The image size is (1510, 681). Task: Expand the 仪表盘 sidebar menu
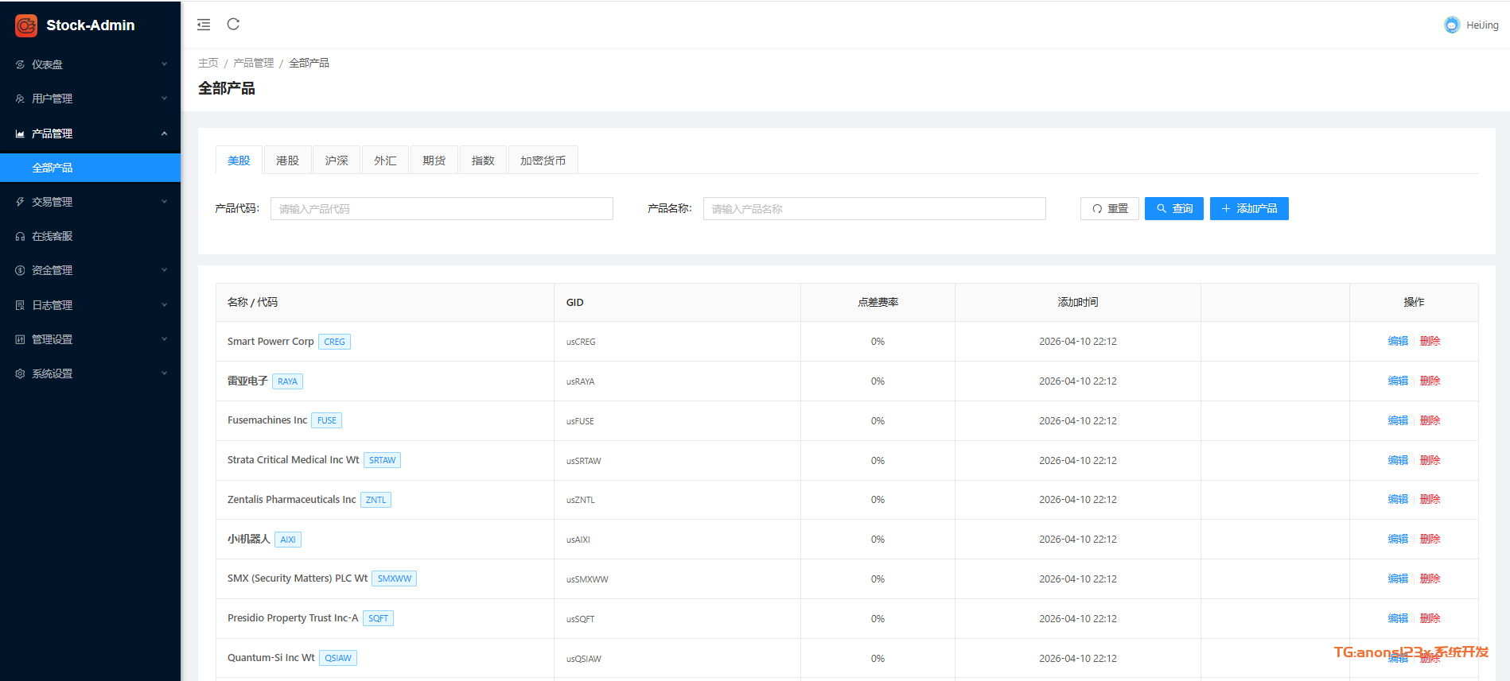point(90,64)
